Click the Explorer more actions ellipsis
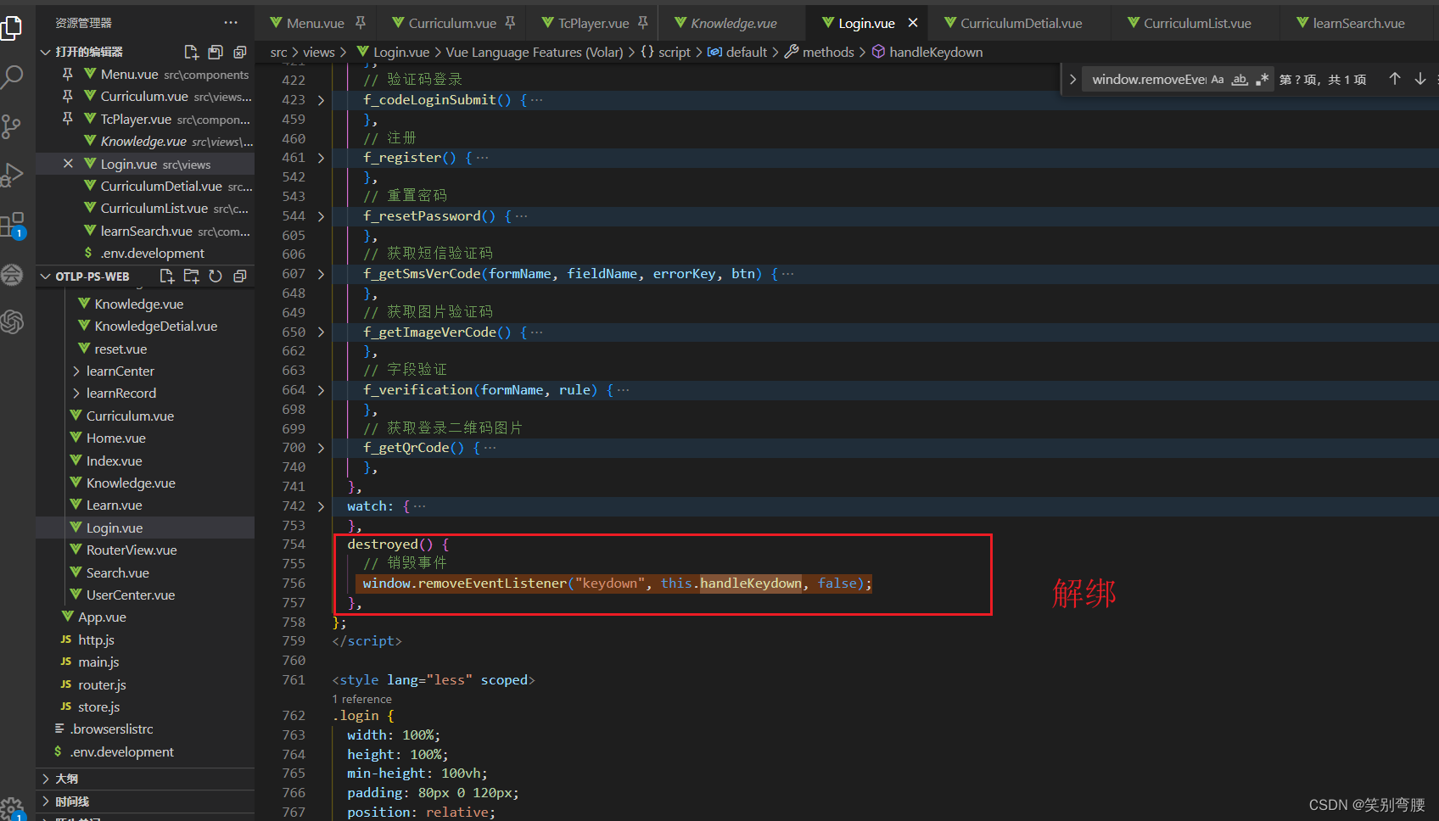1439x821 pixels. 231,23
